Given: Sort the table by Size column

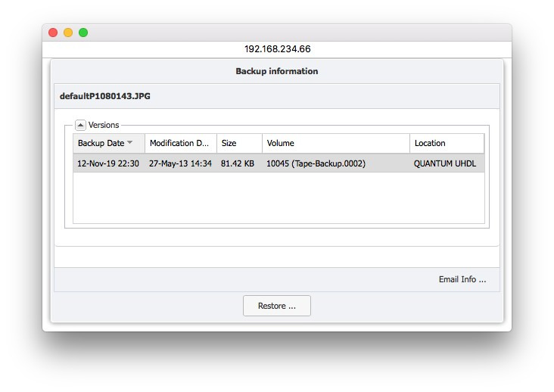Looking at the screenshot, I should click(x=238, y=143).
